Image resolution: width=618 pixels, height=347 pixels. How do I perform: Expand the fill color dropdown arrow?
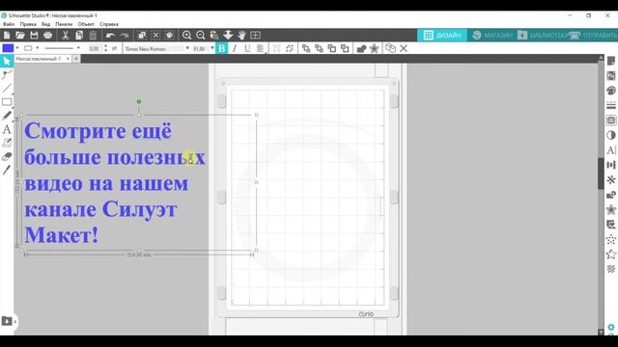17,48
